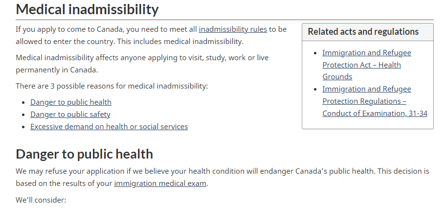448x208 pixels.
Task: Visit the immigration medical exam link
Action: tap(160, 184)
